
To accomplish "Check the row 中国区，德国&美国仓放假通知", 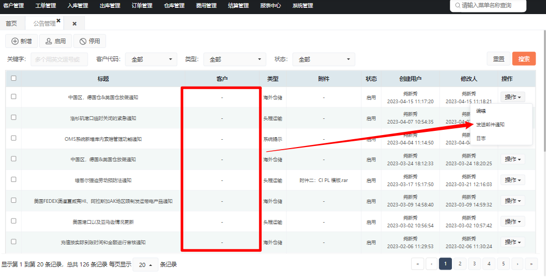I will tap(14, 159).
